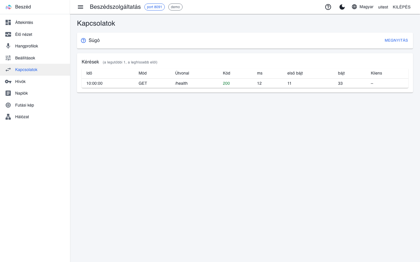
Task: Click the Élő nézet monitor icon
Action: pyautogui.click(x=8, y=34)
